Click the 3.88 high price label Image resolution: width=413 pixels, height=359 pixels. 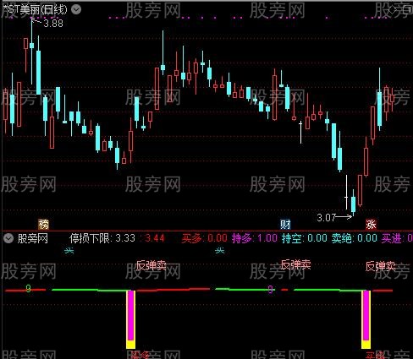[x=53, y=24]
